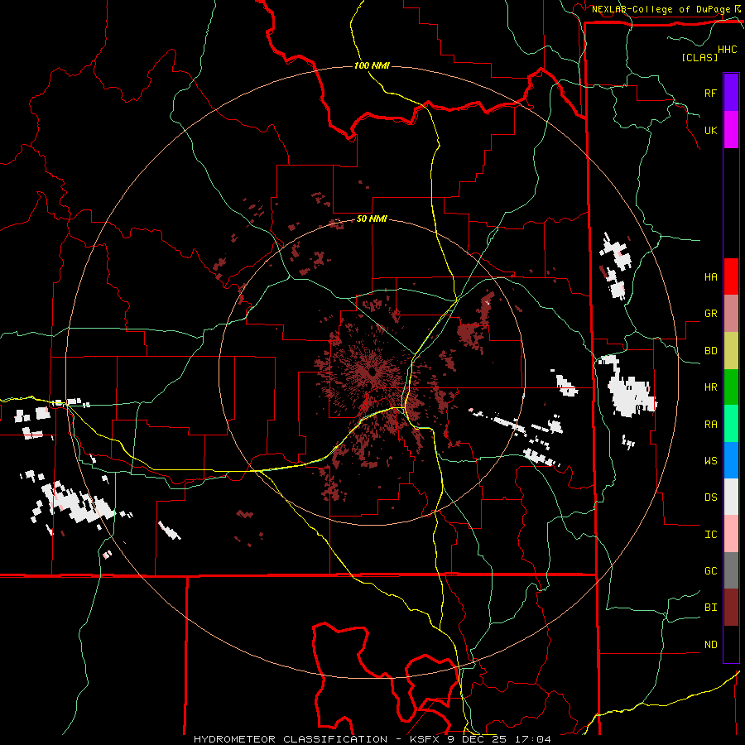Viewport: 745px width, 745px height.
Task: Select the IC pink legend swatch
Action: (731, 534)
